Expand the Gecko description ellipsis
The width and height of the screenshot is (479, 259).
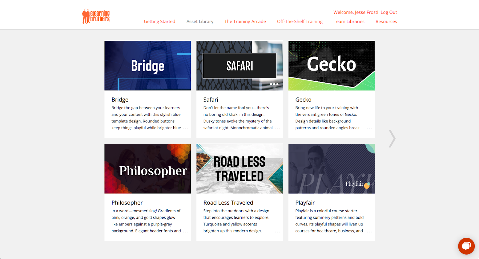click(x=369, y=128)
